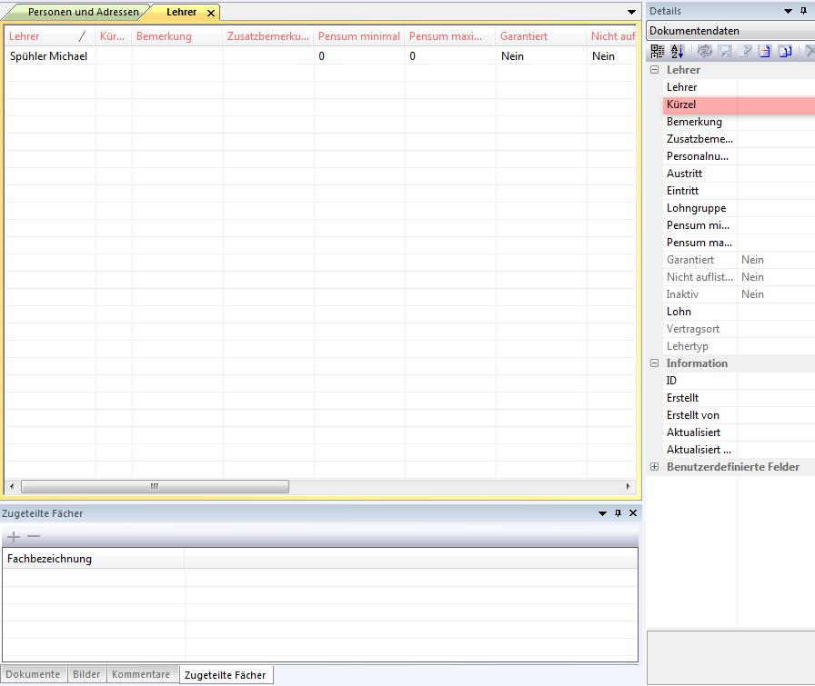The height and width of the screenshot is (686, 815).
Task: Select the Spühler Michael row
Action: (x=49, y=56)
